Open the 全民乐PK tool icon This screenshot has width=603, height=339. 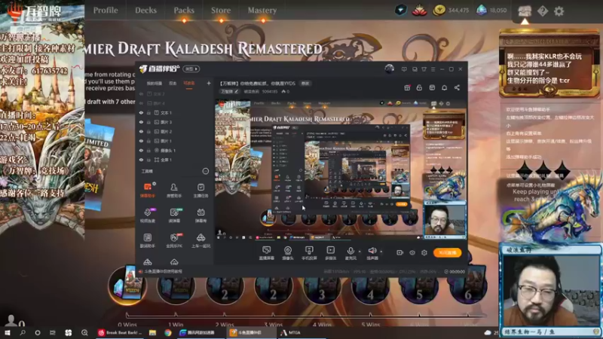click(174, 240)
